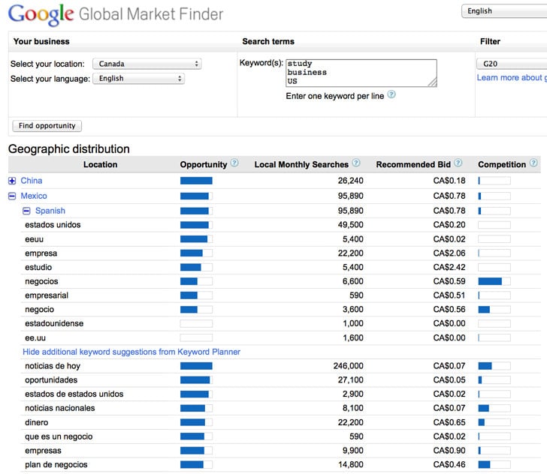Click the Find opportunity button

[47, 126]
